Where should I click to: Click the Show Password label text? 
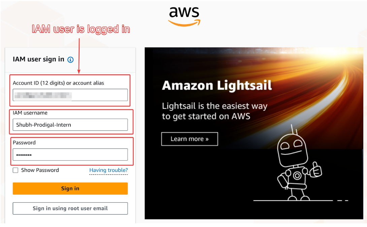tap(40, 170)
